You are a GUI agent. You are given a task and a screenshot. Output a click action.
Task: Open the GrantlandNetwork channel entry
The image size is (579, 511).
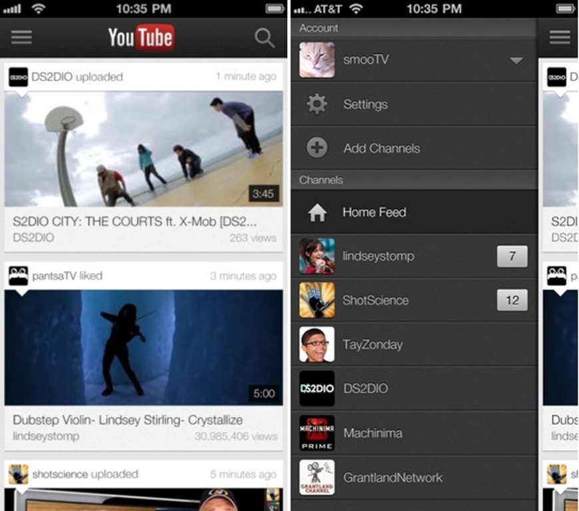click(x=414, y=478)
